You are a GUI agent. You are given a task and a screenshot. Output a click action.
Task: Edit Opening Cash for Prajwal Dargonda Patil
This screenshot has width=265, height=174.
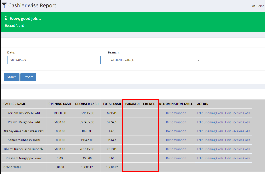coord(210,122)
